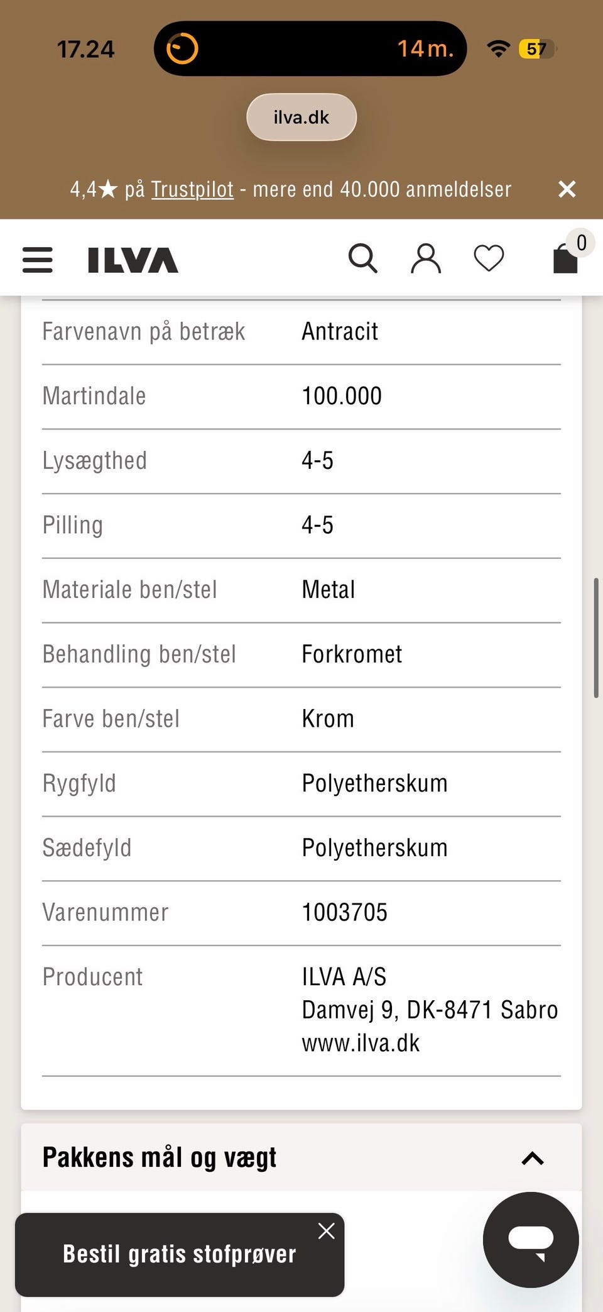
Task: Collapse Pakkens mål og vægt section
Action: coord(533,1158)
